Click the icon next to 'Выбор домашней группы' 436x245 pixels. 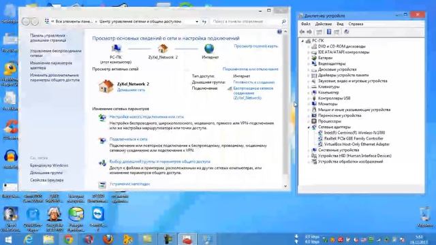pyautogui.click(x=102, y=163)
